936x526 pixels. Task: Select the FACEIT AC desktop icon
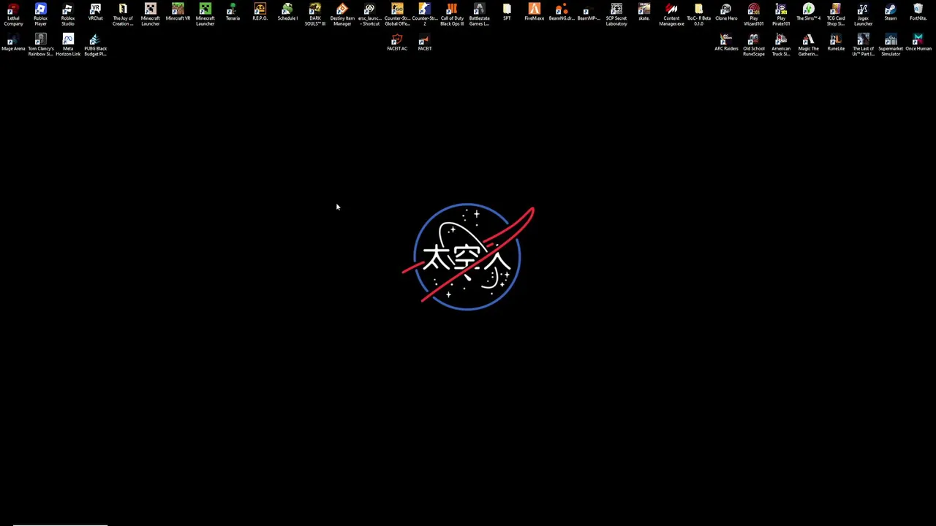(x=397, y=42)
